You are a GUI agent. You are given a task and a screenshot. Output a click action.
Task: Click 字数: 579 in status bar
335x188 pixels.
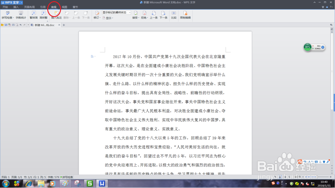[53, 177]
